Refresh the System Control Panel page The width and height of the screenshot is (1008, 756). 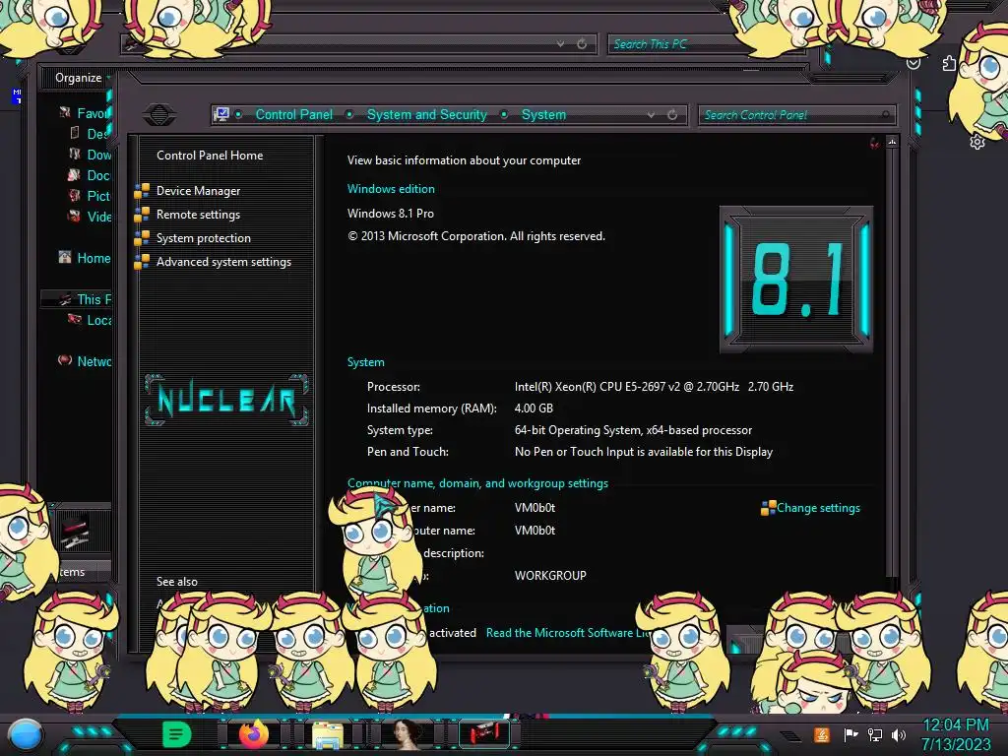[x=672, y=114]
